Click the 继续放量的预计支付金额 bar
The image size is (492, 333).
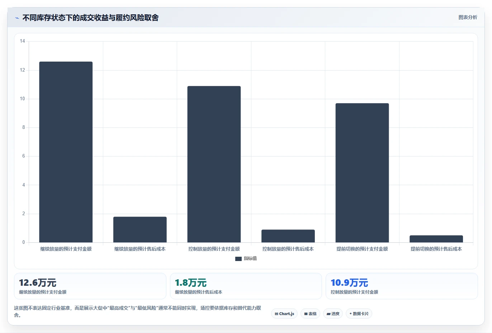(x=66, y=152)
